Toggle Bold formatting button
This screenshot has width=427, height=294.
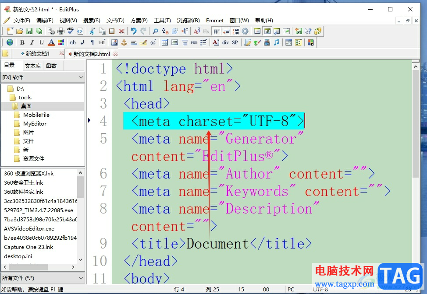22,42
